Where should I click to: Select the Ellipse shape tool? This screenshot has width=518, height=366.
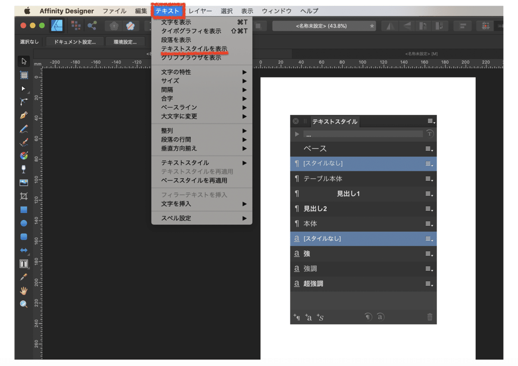point(24,223)
